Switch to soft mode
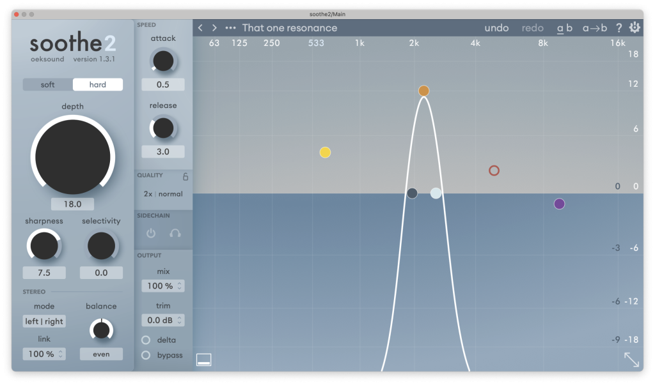 tap(48, 84)
